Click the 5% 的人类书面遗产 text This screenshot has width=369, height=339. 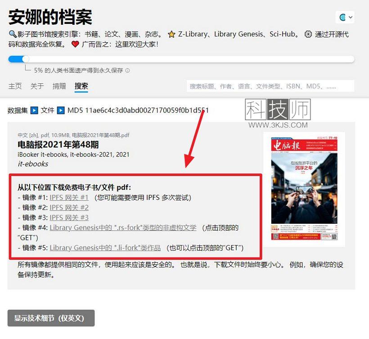point(78,70)
